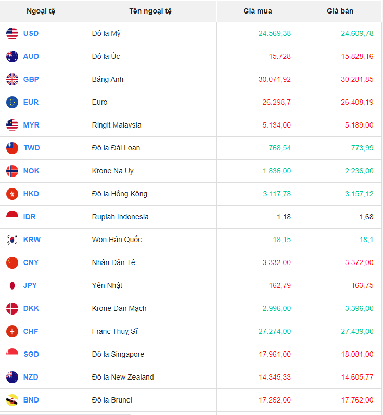383x415 pixels.
Task: Open the HKD currency link
Action: [31, 194]
